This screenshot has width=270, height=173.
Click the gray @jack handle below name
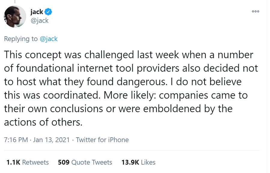click(39, 20)
